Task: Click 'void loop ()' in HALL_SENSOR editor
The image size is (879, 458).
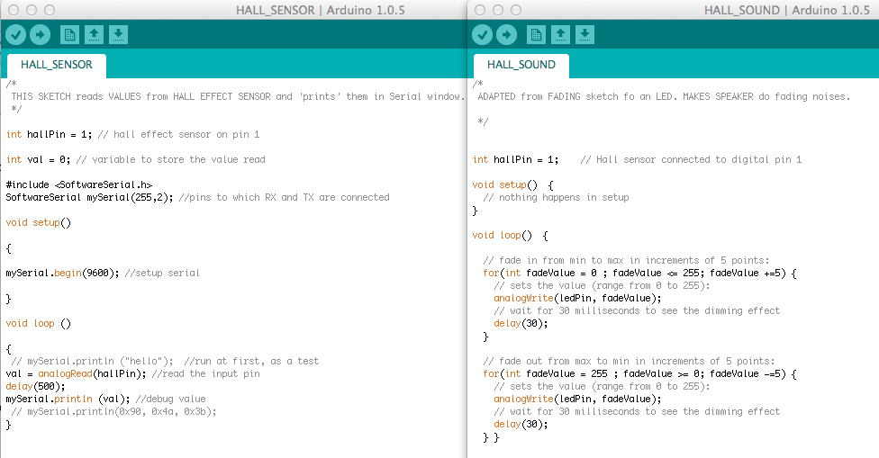Action: point(39,324)
